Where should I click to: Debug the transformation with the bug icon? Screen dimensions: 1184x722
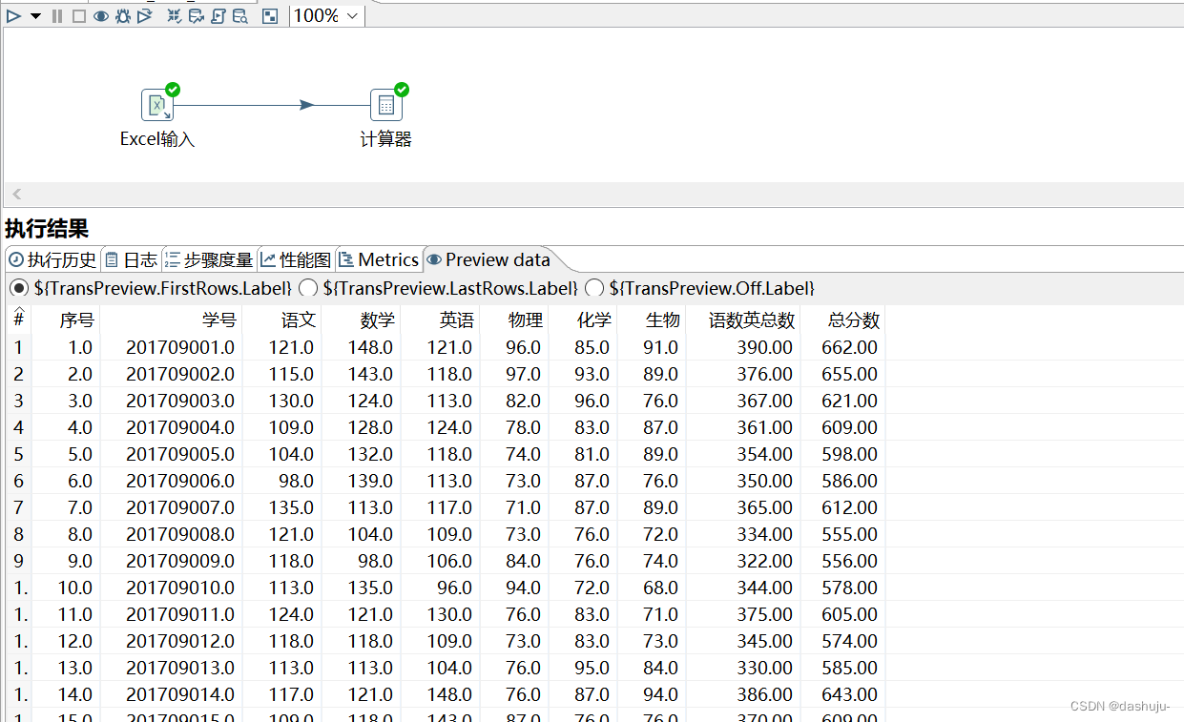(122, 15)
